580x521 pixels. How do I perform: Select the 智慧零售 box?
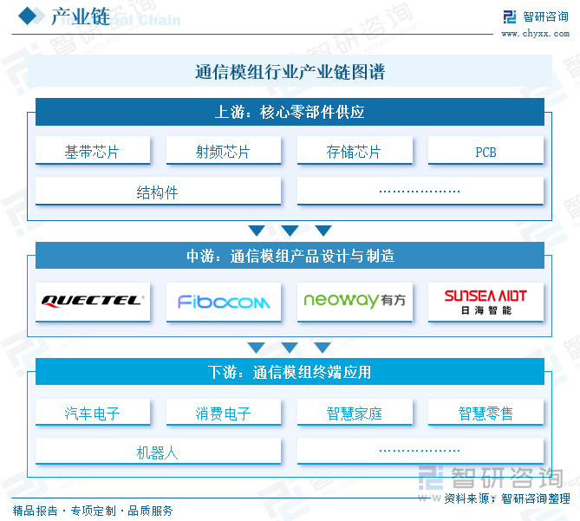[x=486, y=412]
